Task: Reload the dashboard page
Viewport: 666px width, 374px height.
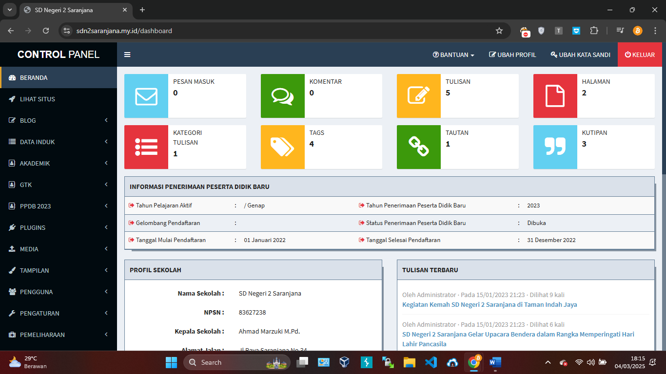Action: [46, 31]
